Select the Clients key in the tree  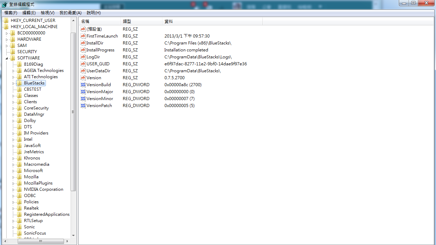[30, 102]
